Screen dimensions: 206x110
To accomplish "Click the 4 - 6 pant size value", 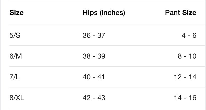I will pos(189,35).
